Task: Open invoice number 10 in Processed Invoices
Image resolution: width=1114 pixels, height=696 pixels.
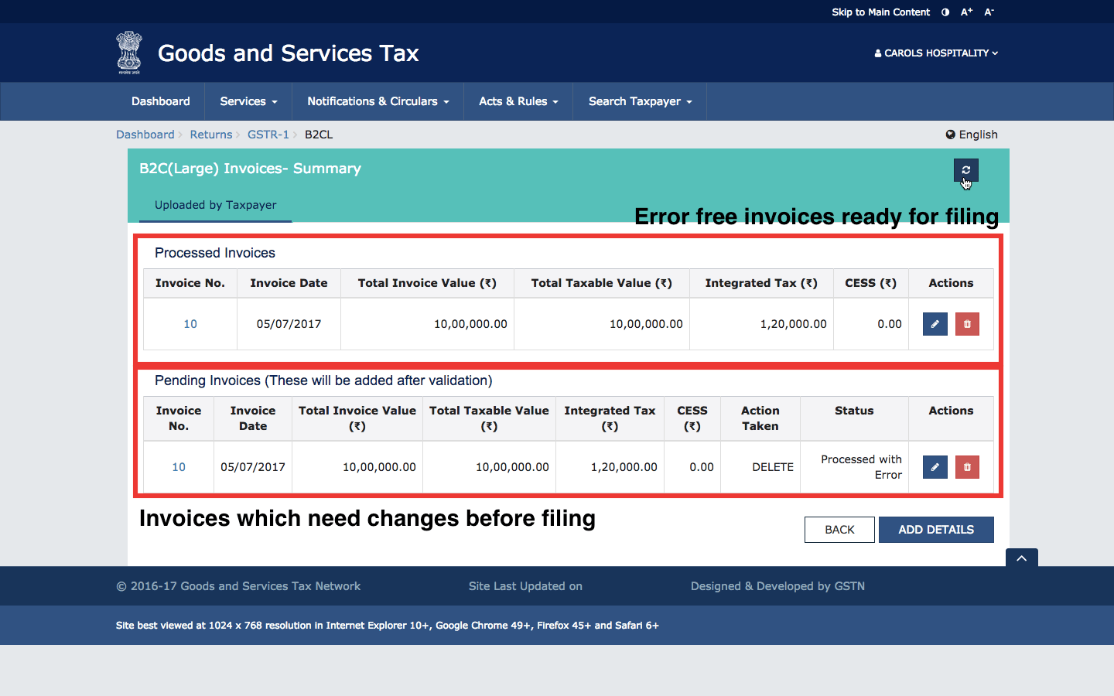Action: click(x=190, y=324)
